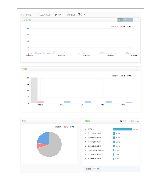Uncheck the 指定なしを表示 checkbox
The width and height of the screenshot is (160, 185).
point(121,121)
